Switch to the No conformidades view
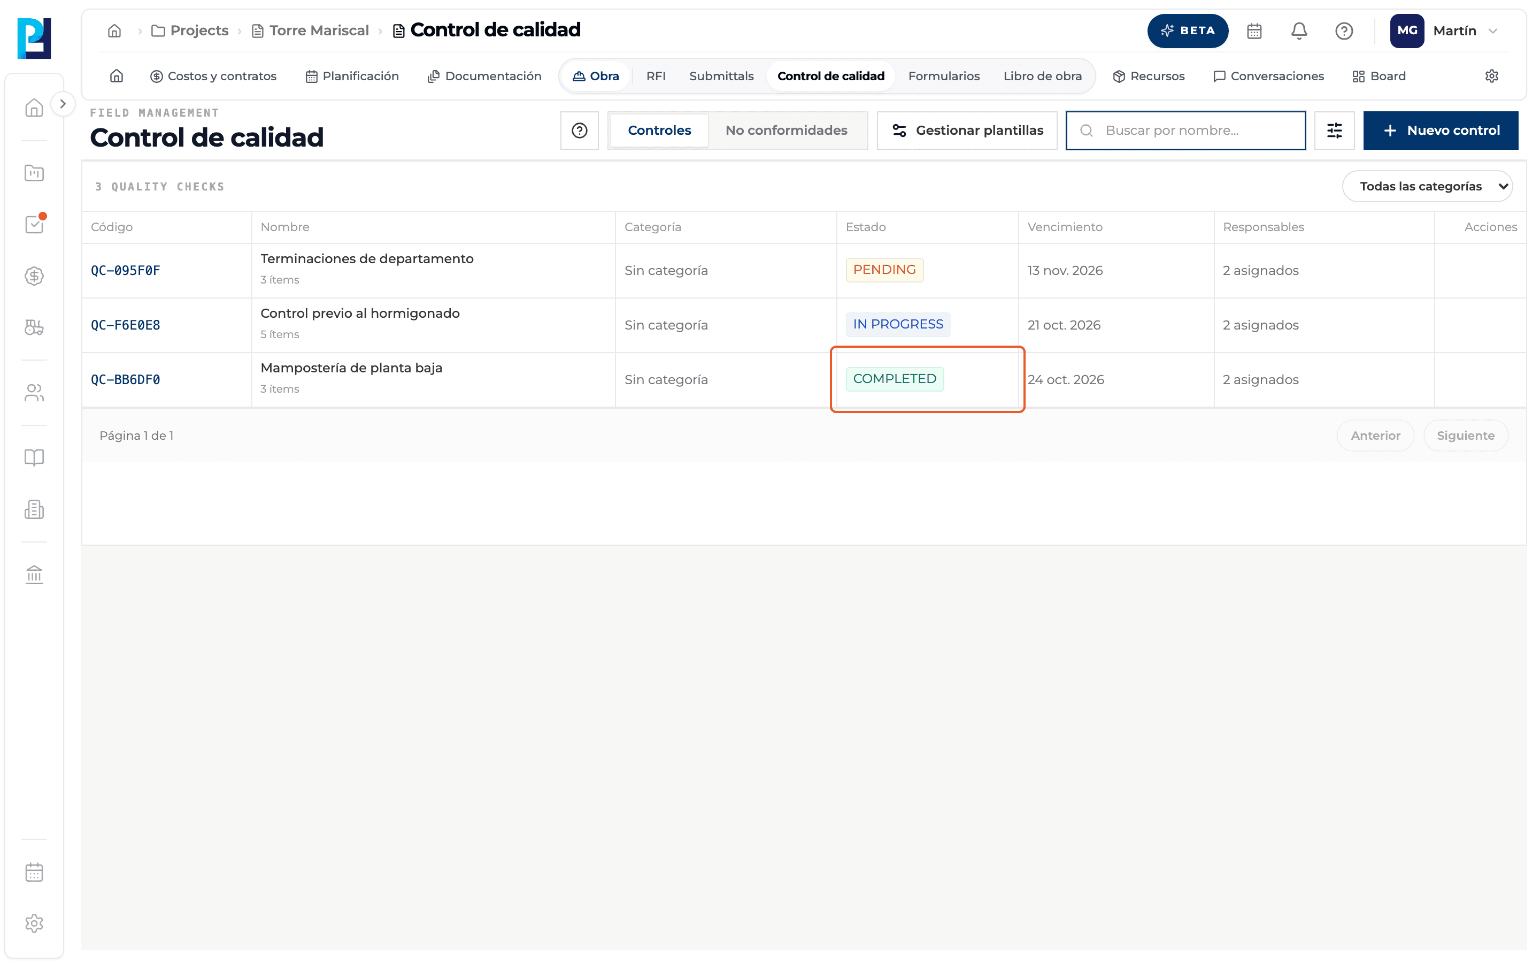Screen dimensions: 1540x963 point(786,131)
